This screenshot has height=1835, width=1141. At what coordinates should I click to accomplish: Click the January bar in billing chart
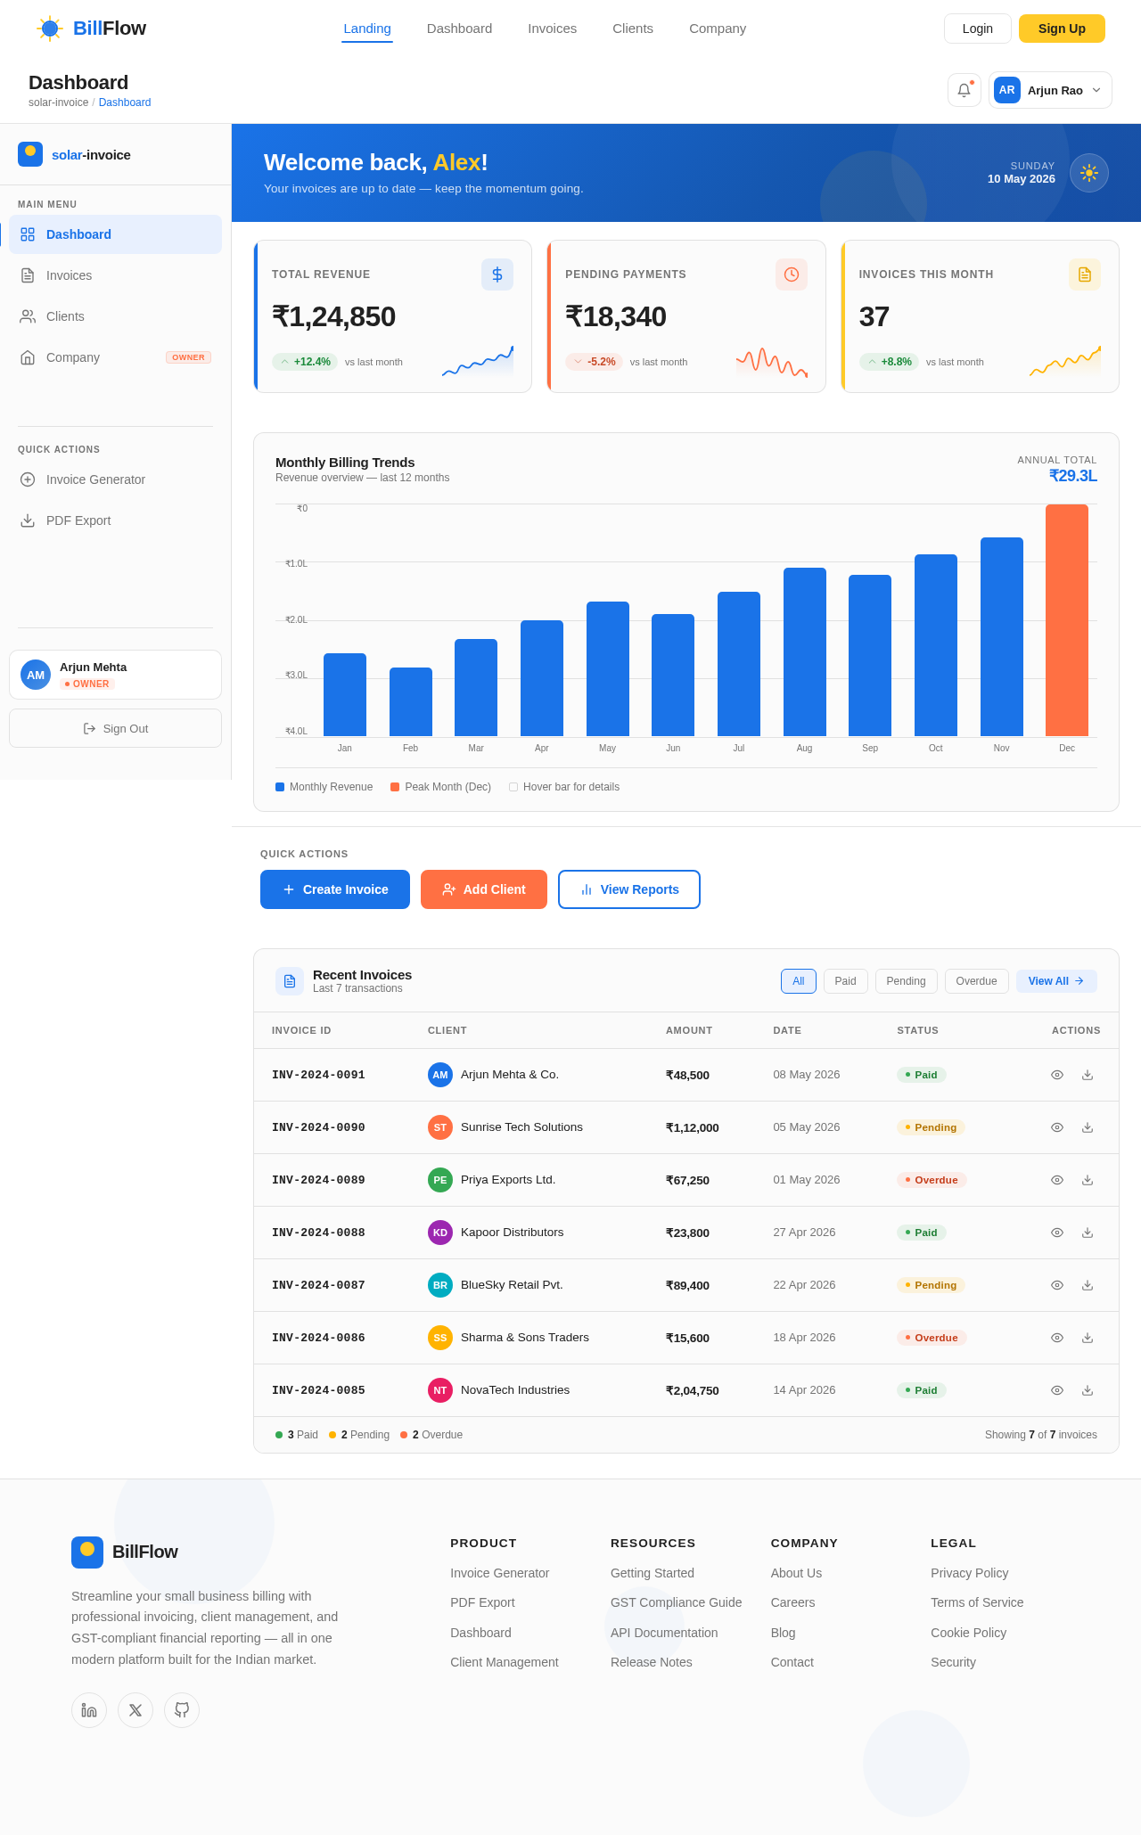345,695
